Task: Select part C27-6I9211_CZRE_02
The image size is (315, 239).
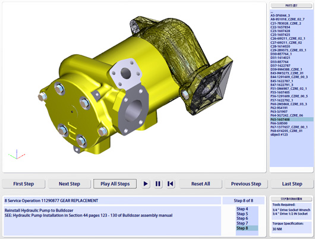Action: click(286, 43)
